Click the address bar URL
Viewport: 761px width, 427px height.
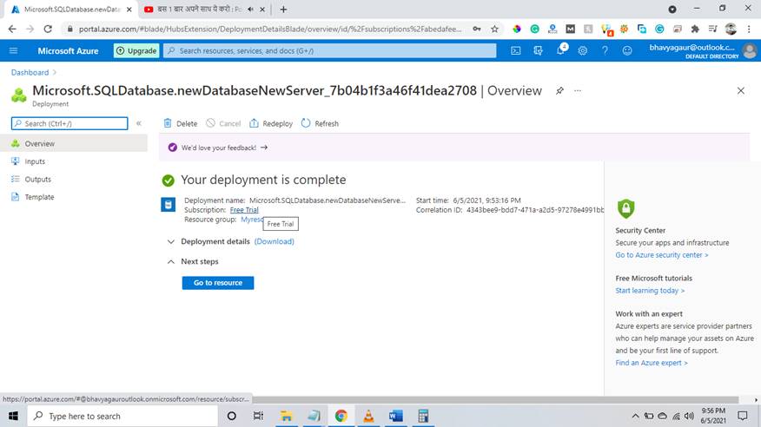[x=270, y=30]
